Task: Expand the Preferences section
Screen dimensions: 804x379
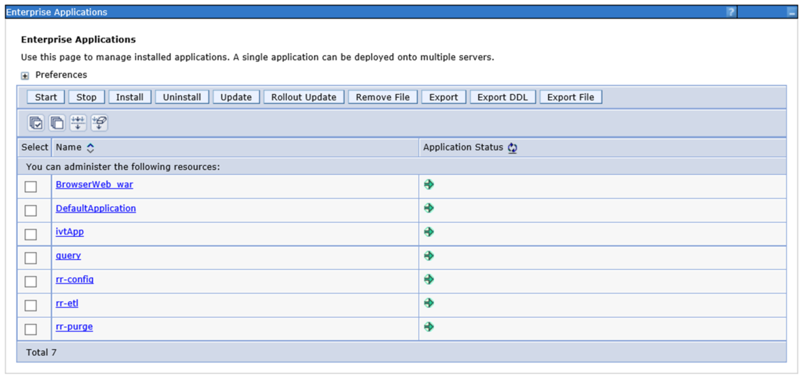Action: [x=25, y=76]
